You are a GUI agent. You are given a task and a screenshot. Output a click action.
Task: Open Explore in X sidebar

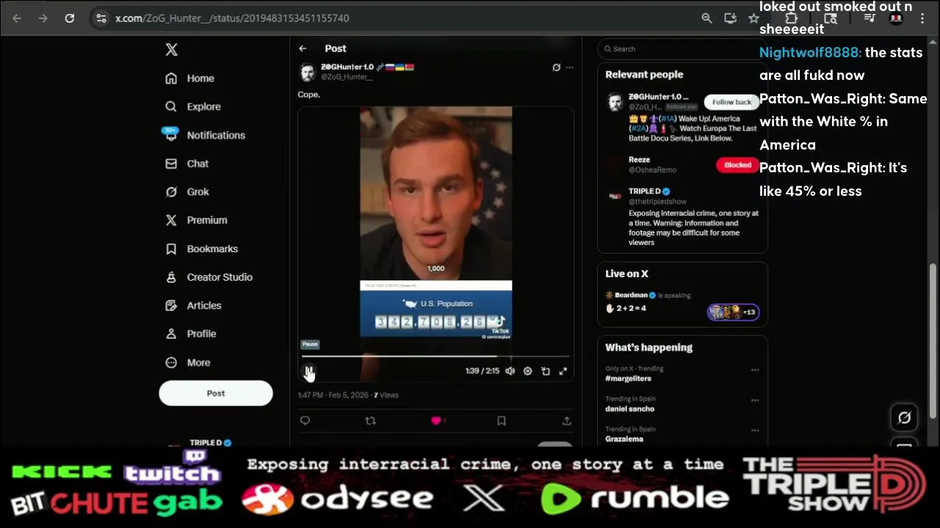coord(193,106)
